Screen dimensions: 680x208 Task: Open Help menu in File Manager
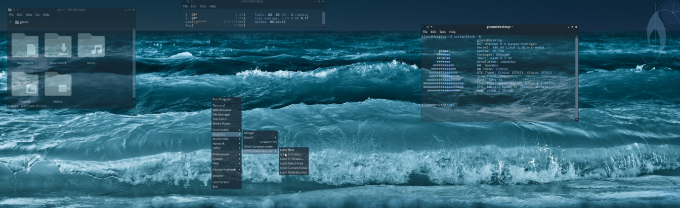click(46, 15)
